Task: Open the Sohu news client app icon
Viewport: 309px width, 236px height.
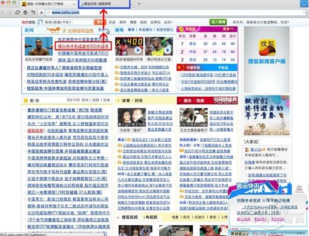Action: point(267,48)
